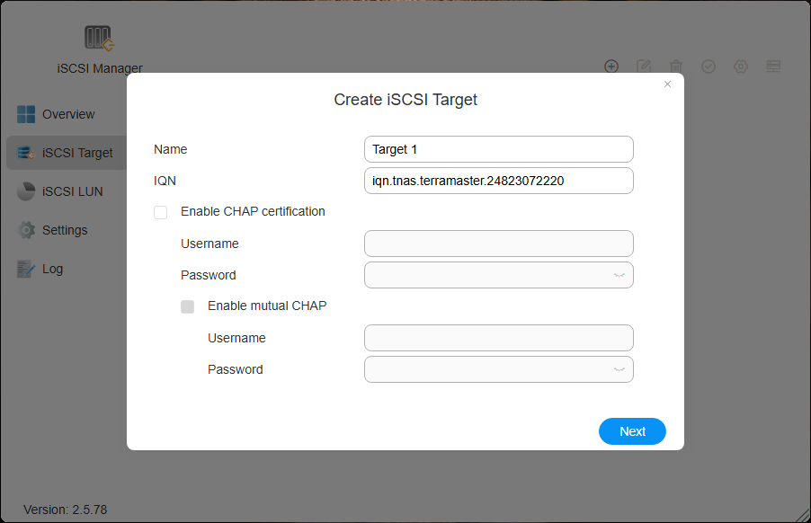This screenshot has width=811, height=523.
Task: Click the gear icon in top toolbar
Action: coord(741,66)
